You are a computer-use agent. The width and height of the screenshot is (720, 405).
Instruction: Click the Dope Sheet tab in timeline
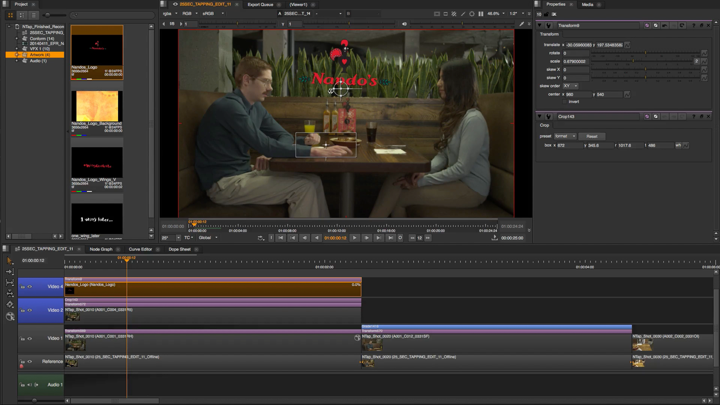pyautogui.click(x=179, y=249)
